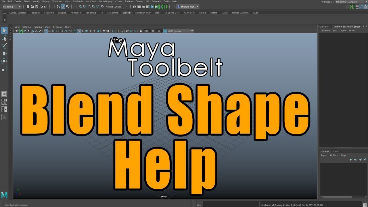Switch to four view layout

[4, 101]
